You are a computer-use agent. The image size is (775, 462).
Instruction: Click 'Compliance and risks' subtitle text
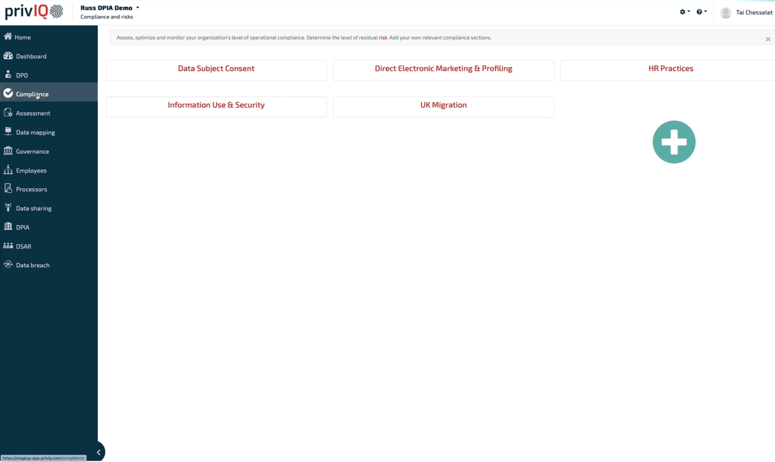(x=107, y=17)
